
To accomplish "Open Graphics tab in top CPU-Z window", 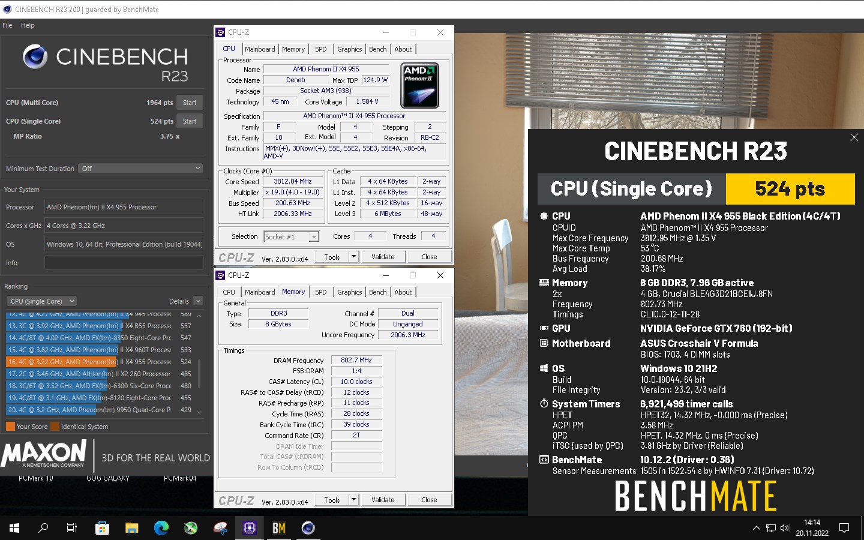I will click(349, 49).
